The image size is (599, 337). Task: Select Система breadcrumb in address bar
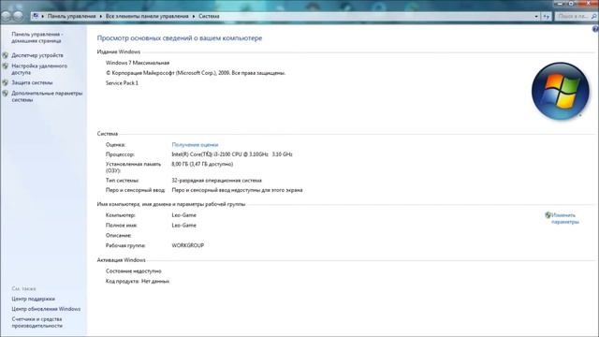click(209, 17)
